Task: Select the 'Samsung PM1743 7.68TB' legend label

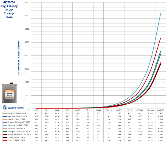Action: coord(18,126)
